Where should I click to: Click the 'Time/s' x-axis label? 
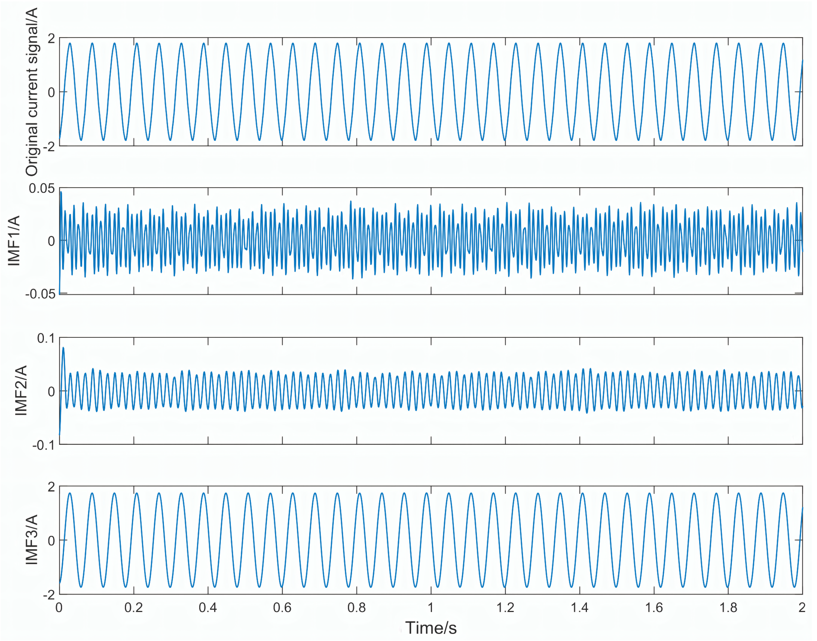431,628
